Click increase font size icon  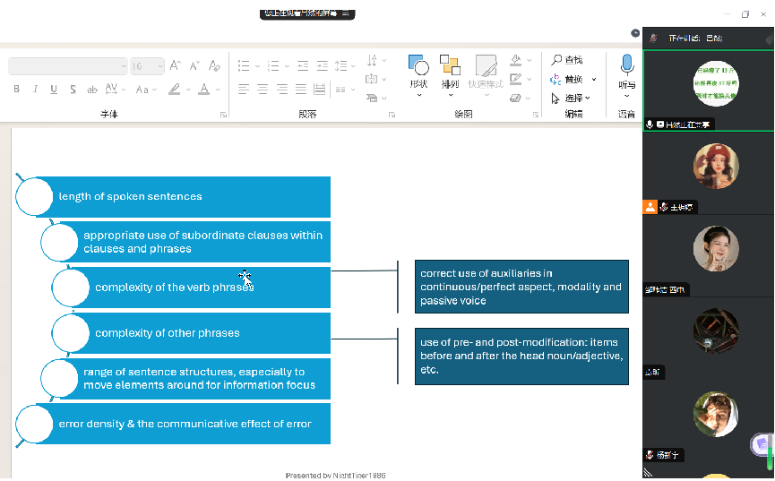(x=176, y=66)
